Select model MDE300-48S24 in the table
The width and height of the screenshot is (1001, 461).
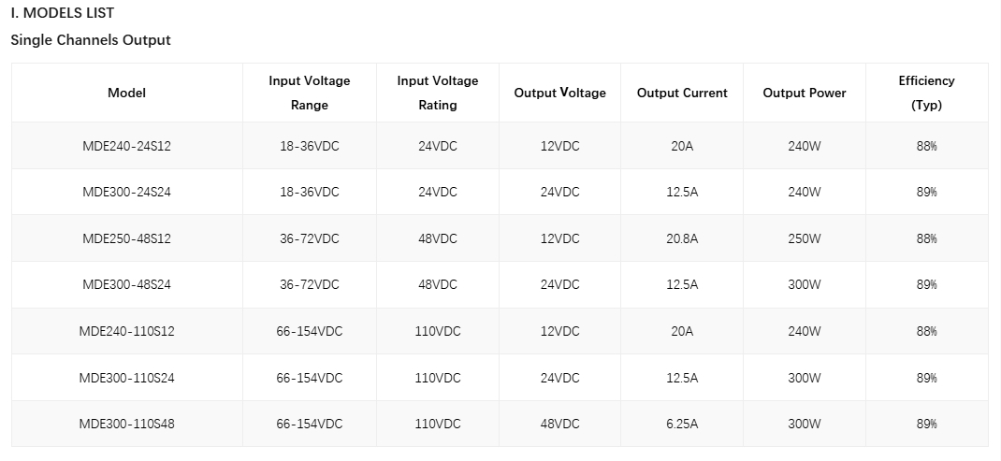click(x=126, y=285)
